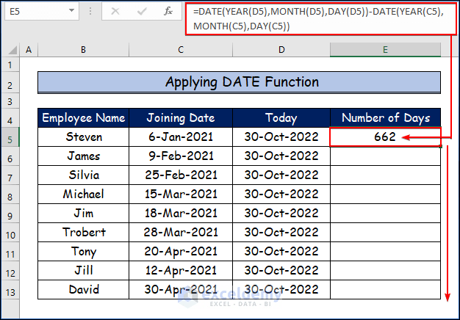The image size is (460, 320).
Task: Select the cell containing Michael
Action: (83, 194)
